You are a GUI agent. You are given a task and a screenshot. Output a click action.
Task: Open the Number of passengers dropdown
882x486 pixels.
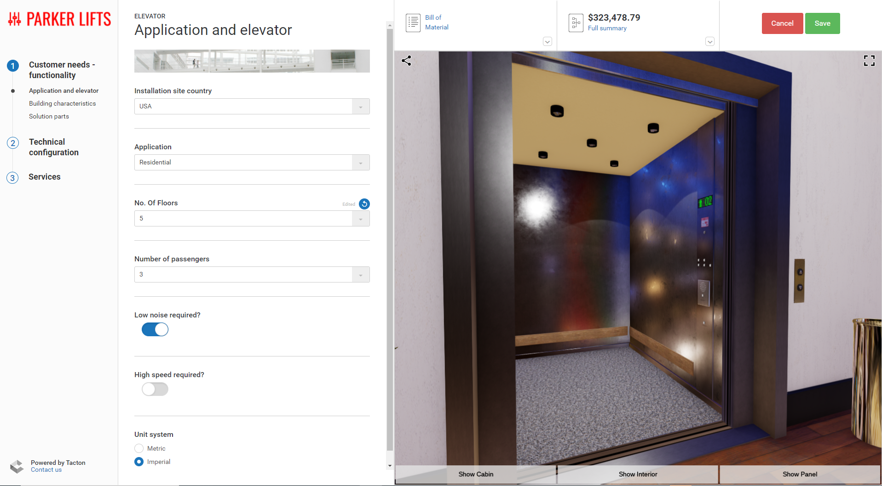click(360, 274)
